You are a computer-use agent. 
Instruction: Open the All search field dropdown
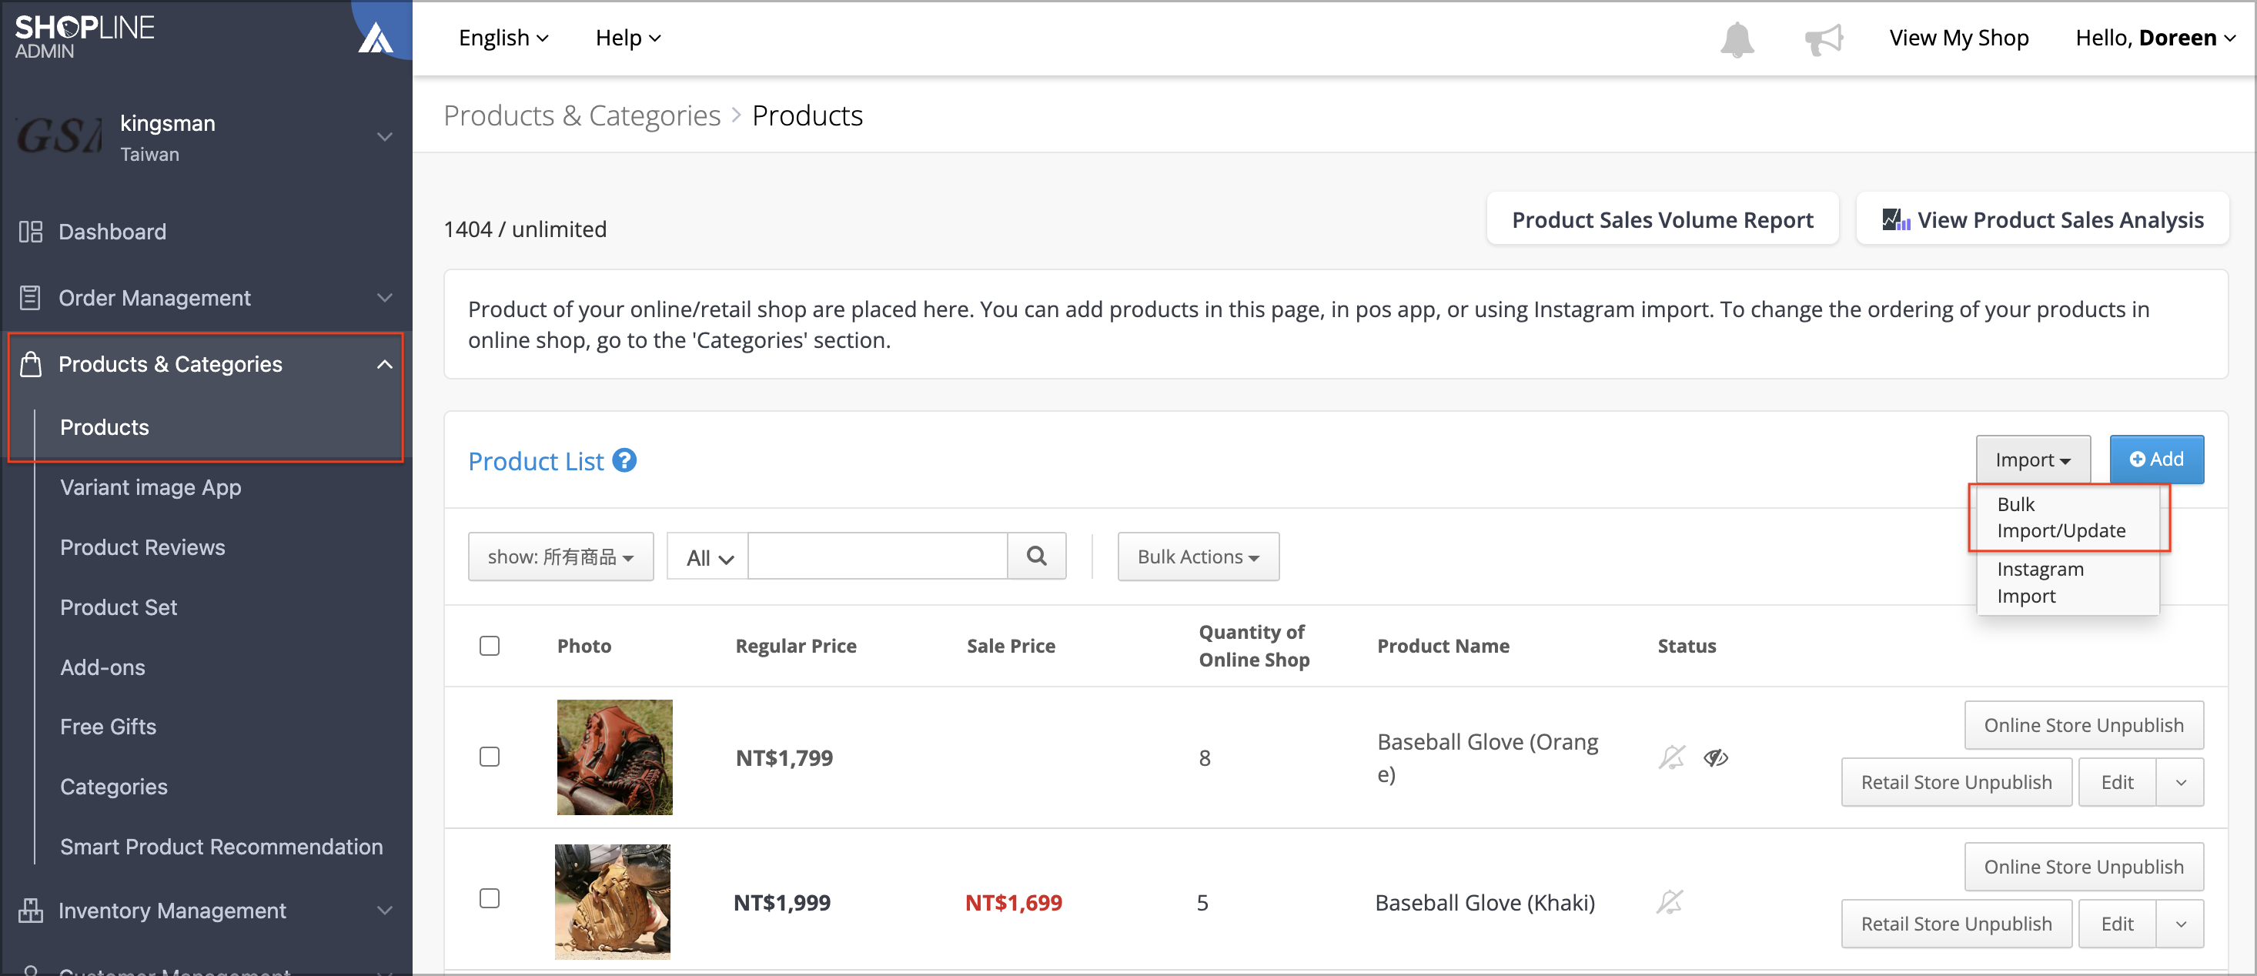click(708, 557)
